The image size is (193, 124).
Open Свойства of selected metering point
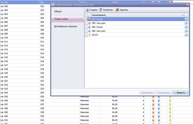(x=106, y=10)
